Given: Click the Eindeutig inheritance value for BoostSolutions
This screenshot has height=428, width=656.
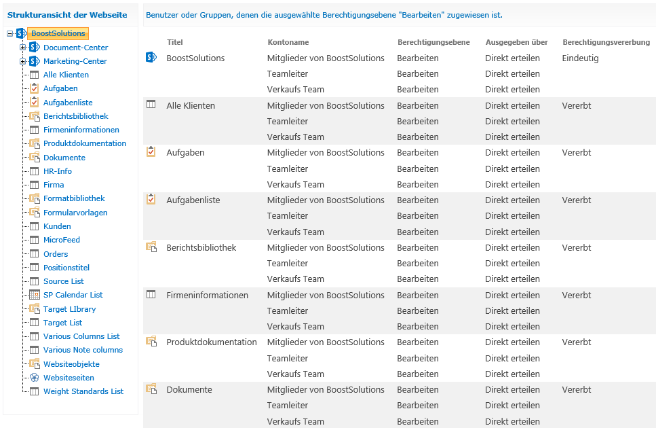Looking at the screenshot, I should 580,58.
